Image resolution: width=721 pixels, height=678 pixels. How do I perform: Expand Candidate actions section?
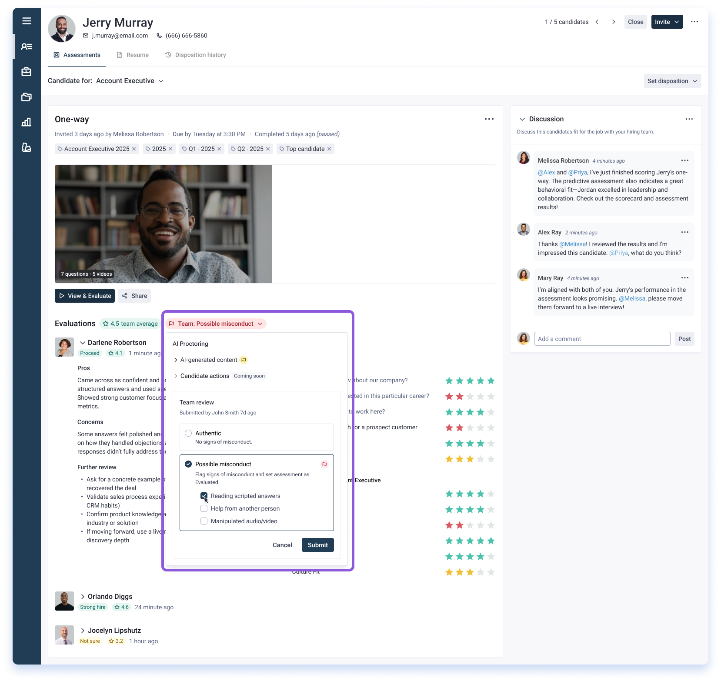[x=176, y=376]
